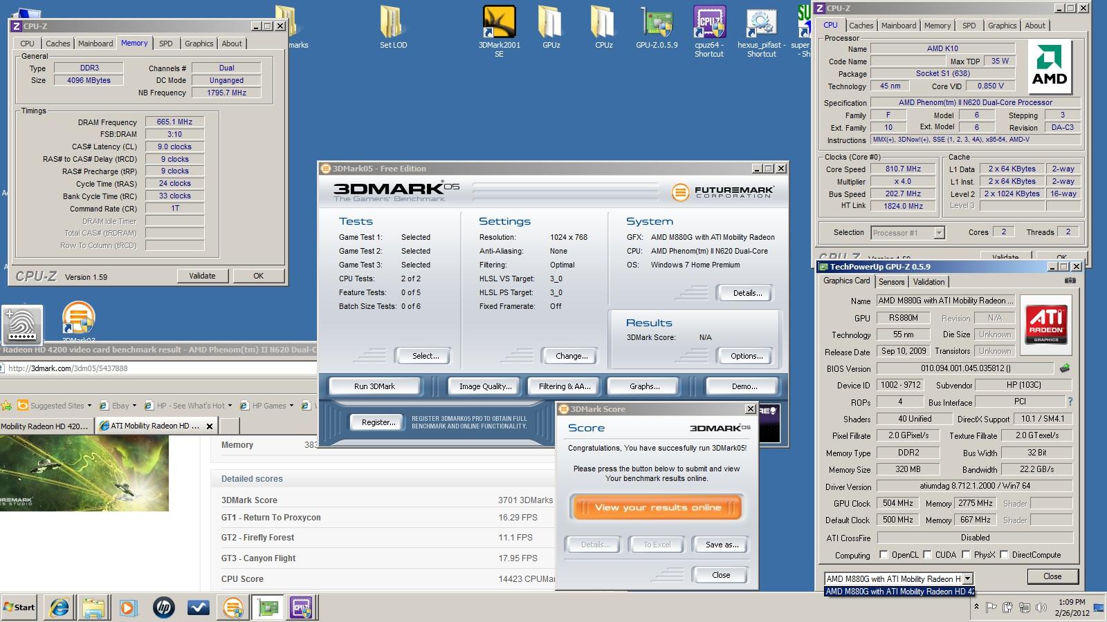Click the favorites star icon in IE
This screenshot has width=1107, height=622.
coord(6,406)
